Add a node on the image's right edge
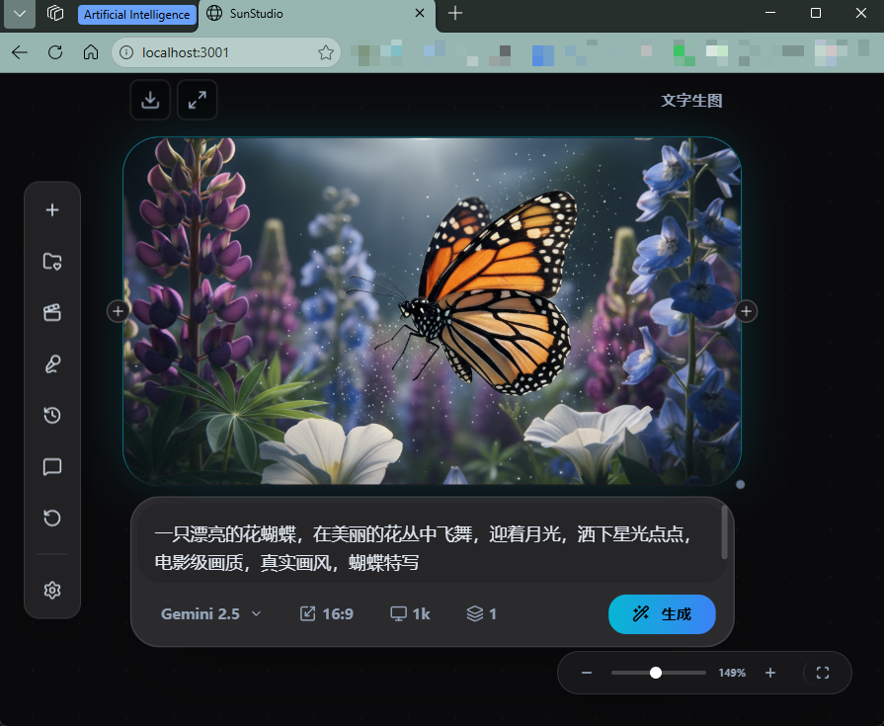884x726 pixels. pyautogui.click(x=747, y=311)
